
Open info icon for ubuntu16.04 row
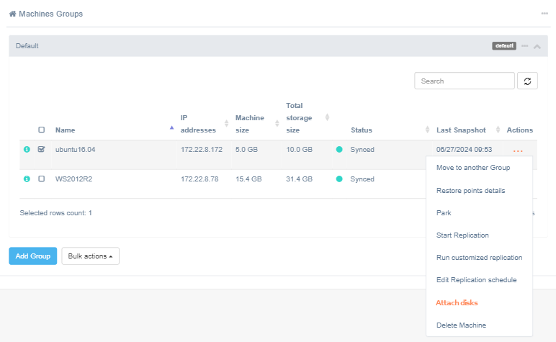[27, 150]
